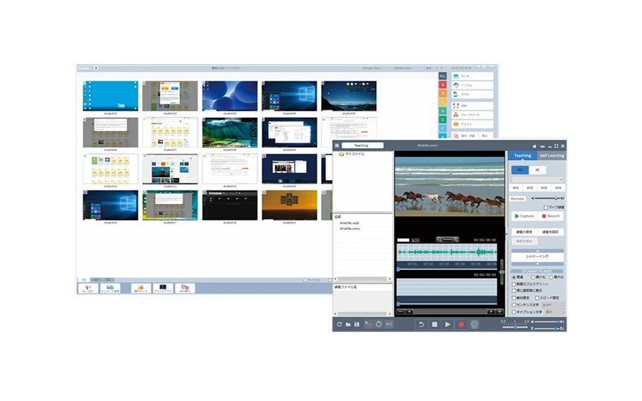Click the Remote button
The image size is (642, 401).
click(517, 198)
